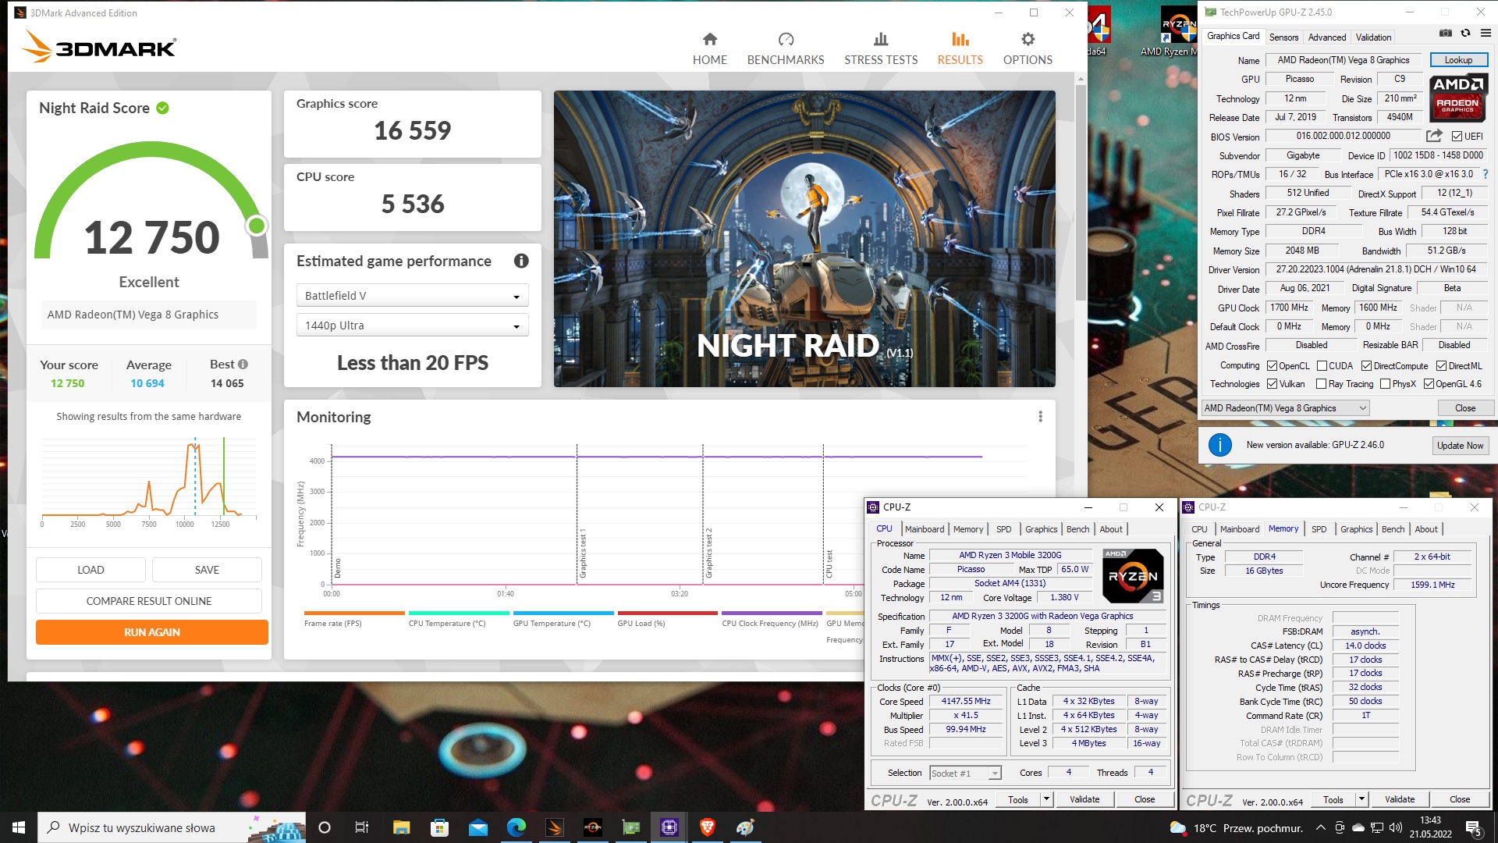Toggle the Ray Tracing checkbox
Image resolution: width=1498 pixels, height=843 pixels.
tap(1321, 384)
